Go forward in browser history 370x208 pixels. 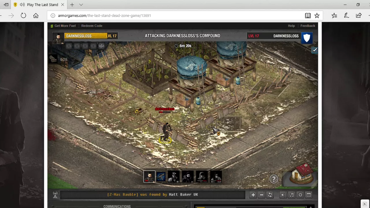click(11, 16)
